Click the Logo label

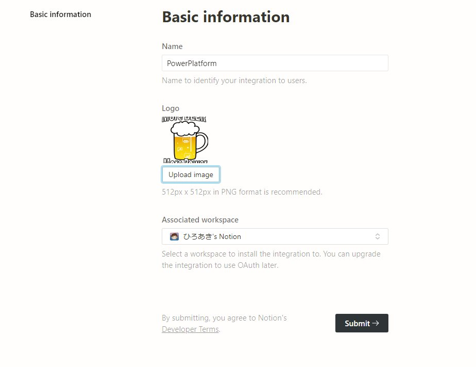171,108
